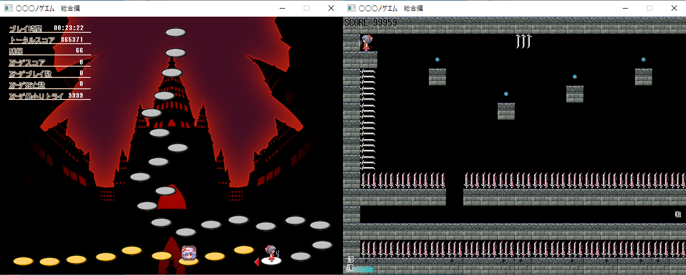Click the left window title ○○○ノゲエム 総合編
Viewport: 686px width, 275px height.
point(48,8)
